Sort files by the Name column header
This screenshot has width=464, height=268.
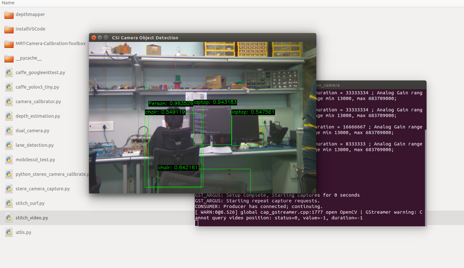coord(8,3)
